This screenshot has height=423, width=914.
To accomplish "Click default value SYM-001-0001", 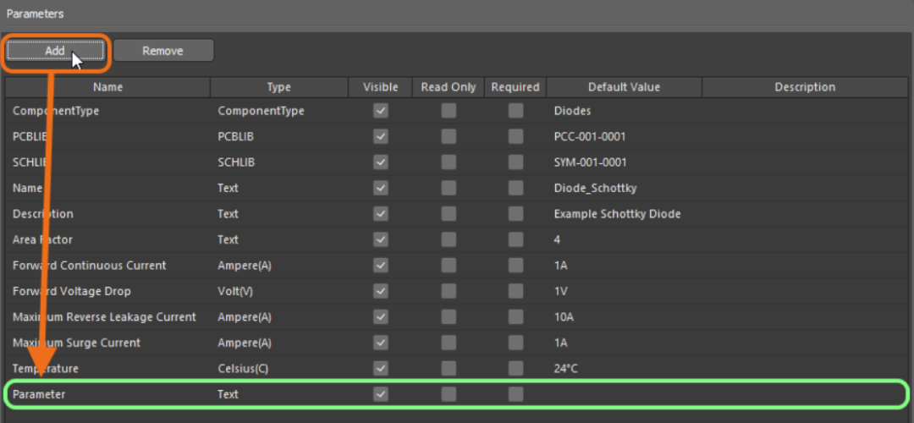I will tap(590, 162).
